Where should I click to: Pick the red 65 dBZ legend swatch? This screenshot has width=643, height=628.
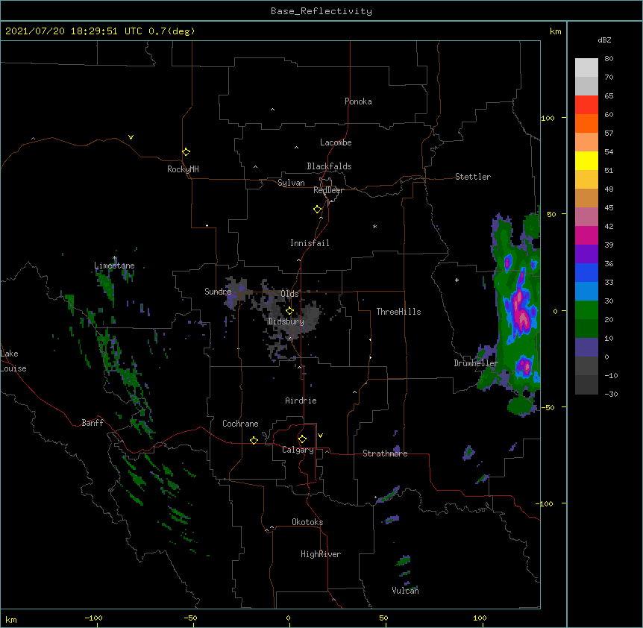[586, 104]
